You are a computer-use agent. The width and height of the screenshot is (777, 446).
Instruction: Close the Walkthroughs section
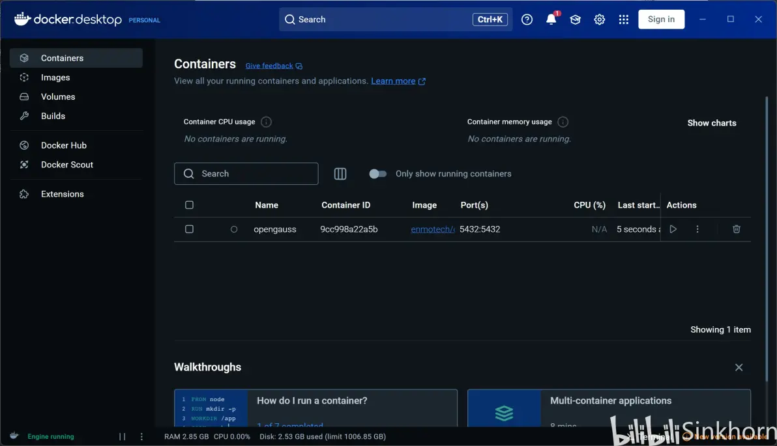739,367
